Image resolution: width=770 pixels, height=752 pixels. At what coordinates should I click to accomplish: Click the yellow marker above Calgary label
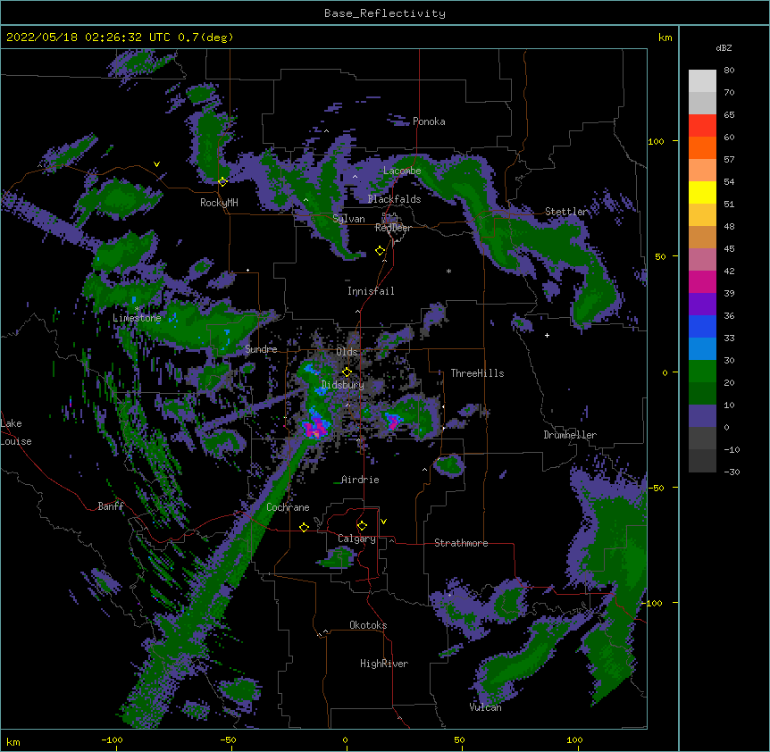[x=362, y=526]
